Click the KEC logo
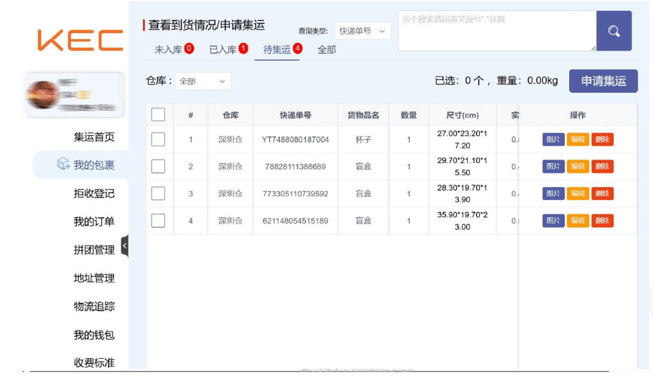The image size is (653, 392). (x=80, y=40)
